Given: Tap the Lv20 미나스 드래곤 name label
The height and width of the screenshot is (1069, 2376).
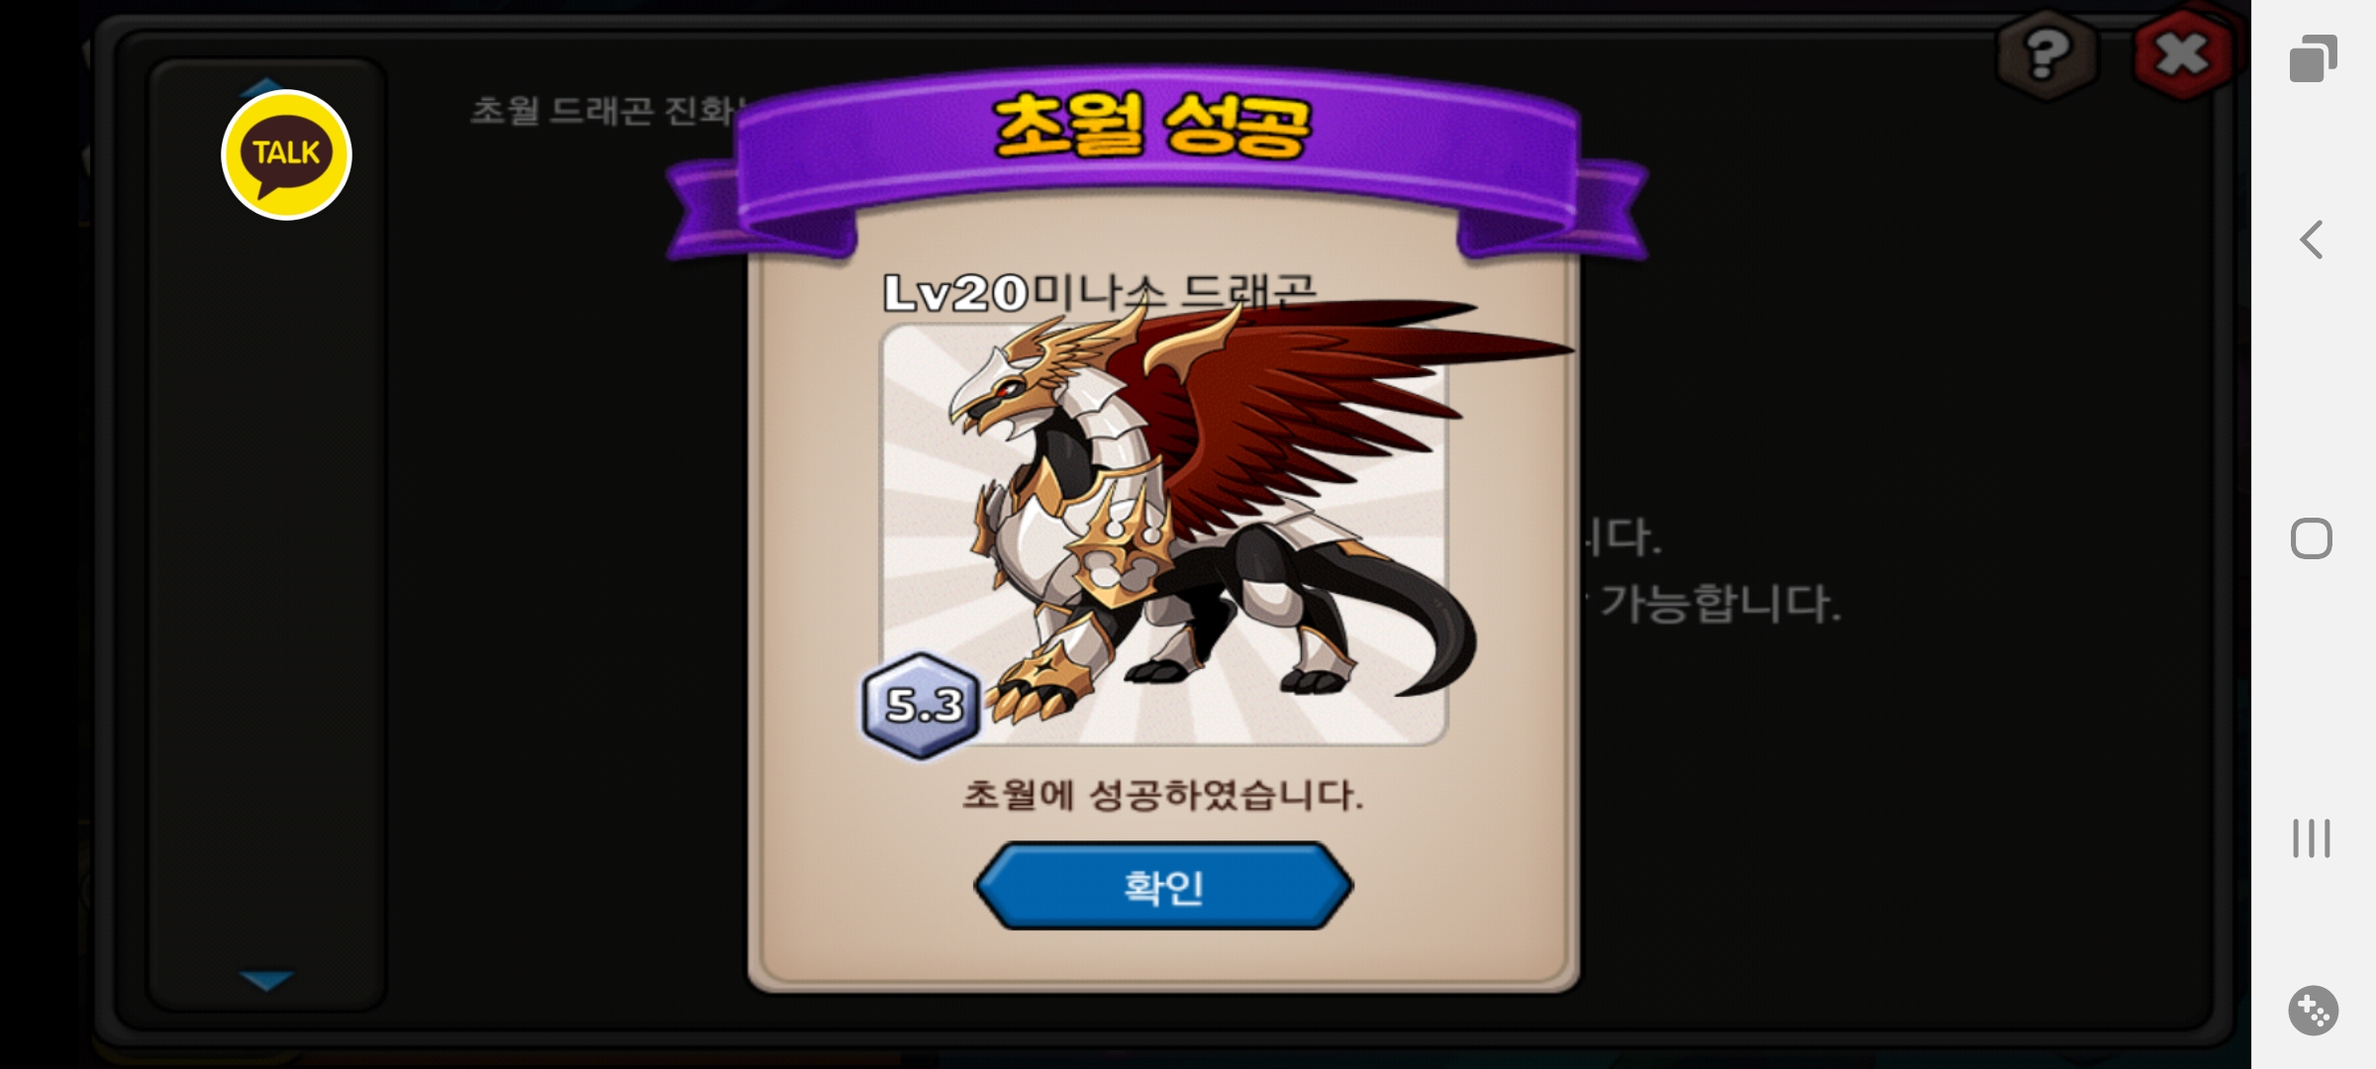Looking at the screenshot, I should [x=1099, y=293].
